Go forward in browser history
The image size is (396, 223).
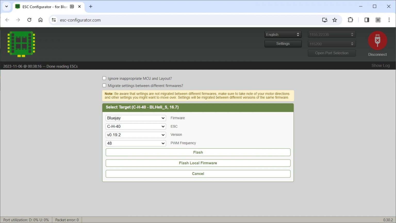click(18, 20)
